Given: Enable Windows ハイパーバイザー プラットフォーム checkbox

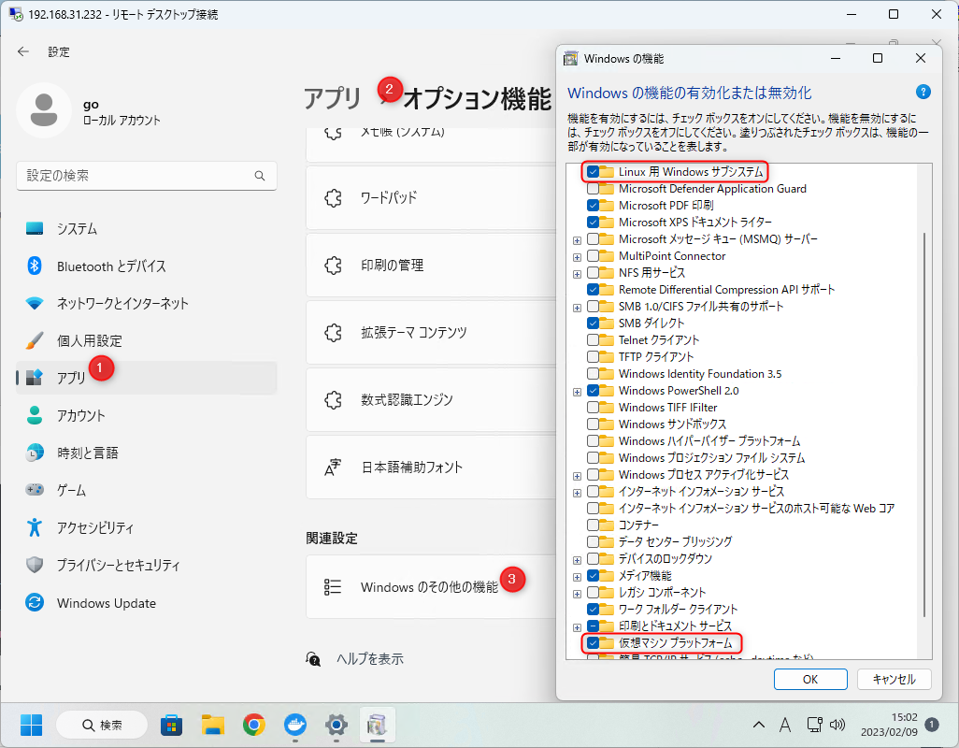Looking at the screenshot, I should click(593, 441).
